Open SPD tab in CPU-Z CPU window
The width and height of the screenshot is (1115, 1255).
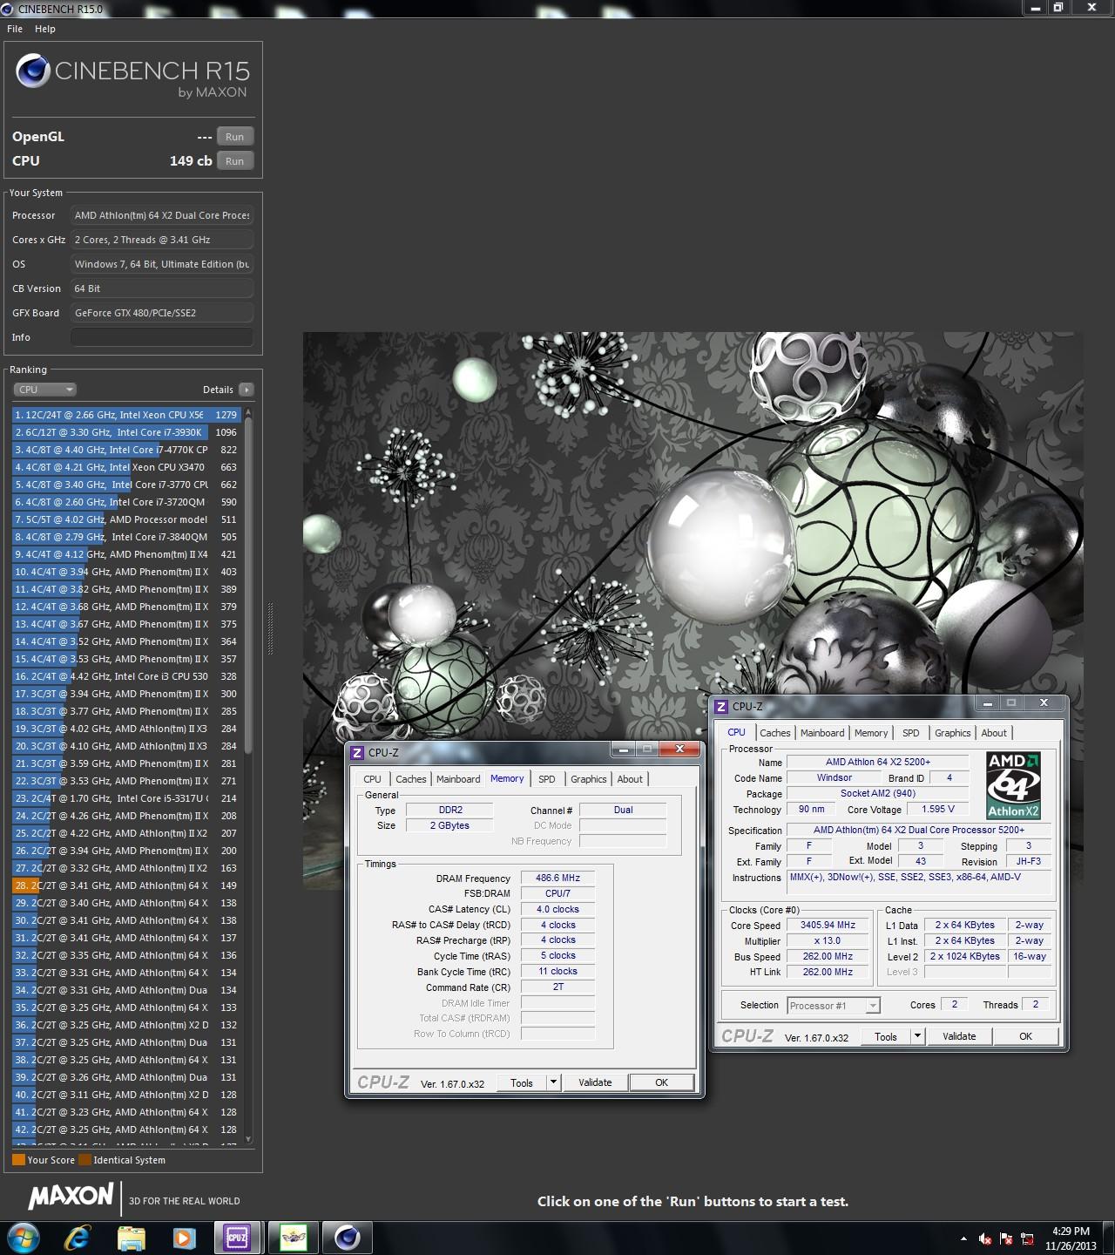click(x=910, y=733)
